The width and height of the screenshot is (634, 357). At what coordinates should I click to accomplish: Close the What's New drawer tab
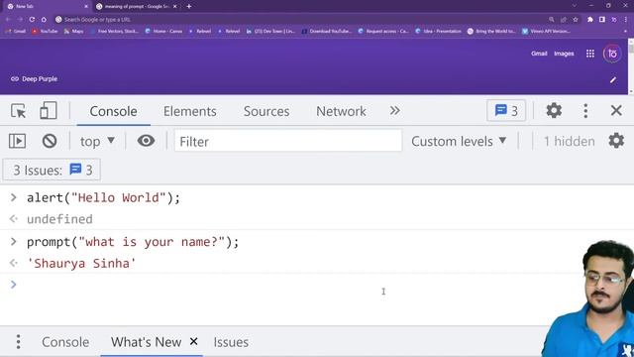[194, 341]
